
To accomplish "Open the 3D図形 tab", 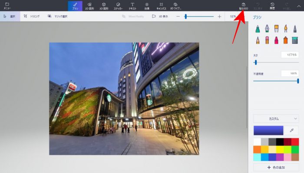I will click(x=104, y=6).
